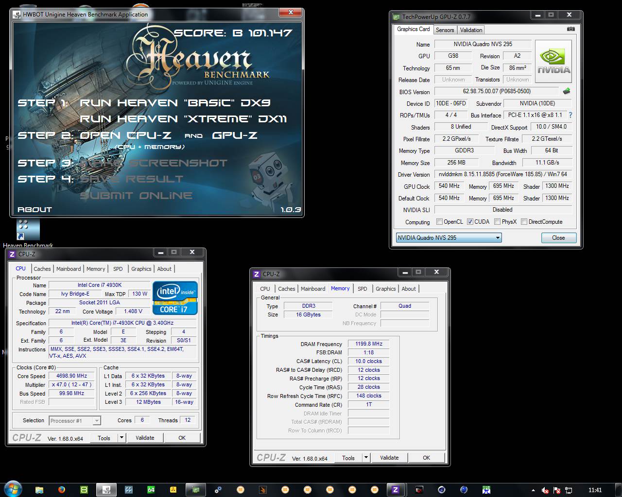Enable the OpenCL checkbox in GPU-Z
622x497 pixels.
pyautogui.click(x=439, y=222)
